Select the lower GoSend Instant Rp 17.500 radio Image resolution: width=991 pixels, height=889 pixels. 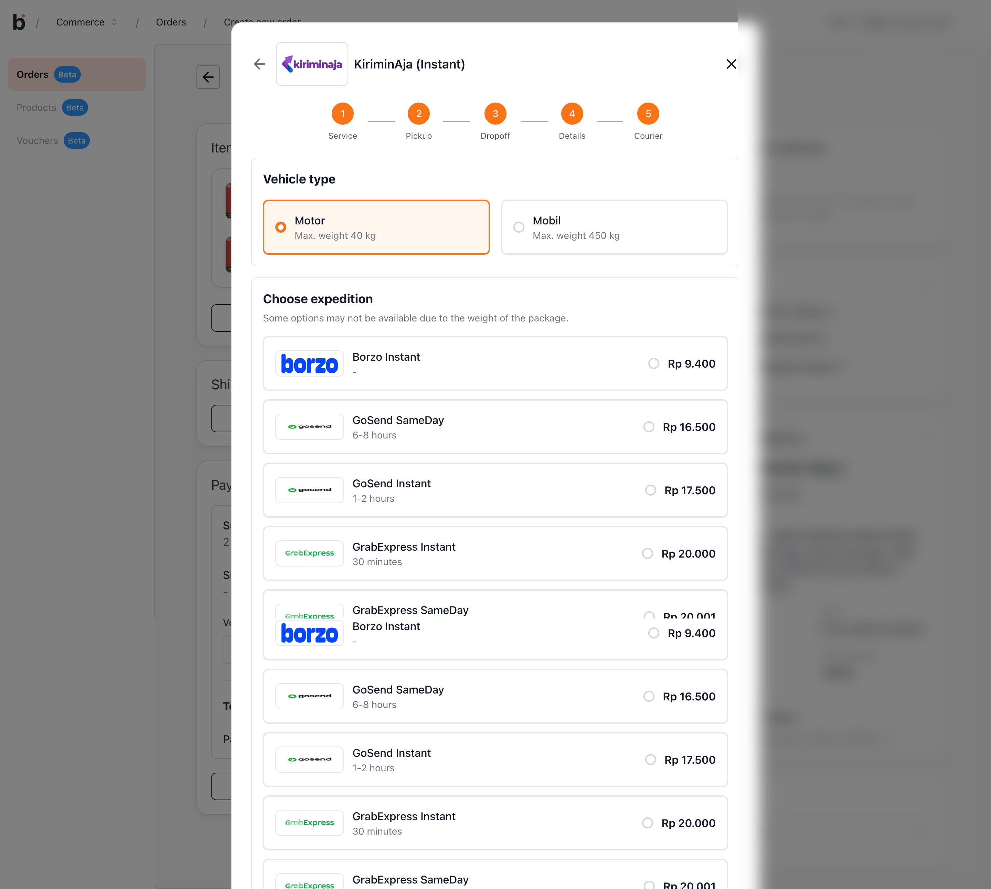click(x=651, y=760)
